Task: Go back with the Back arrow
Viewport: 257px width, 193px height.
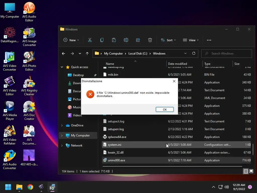Action: (x=63, y=54)
